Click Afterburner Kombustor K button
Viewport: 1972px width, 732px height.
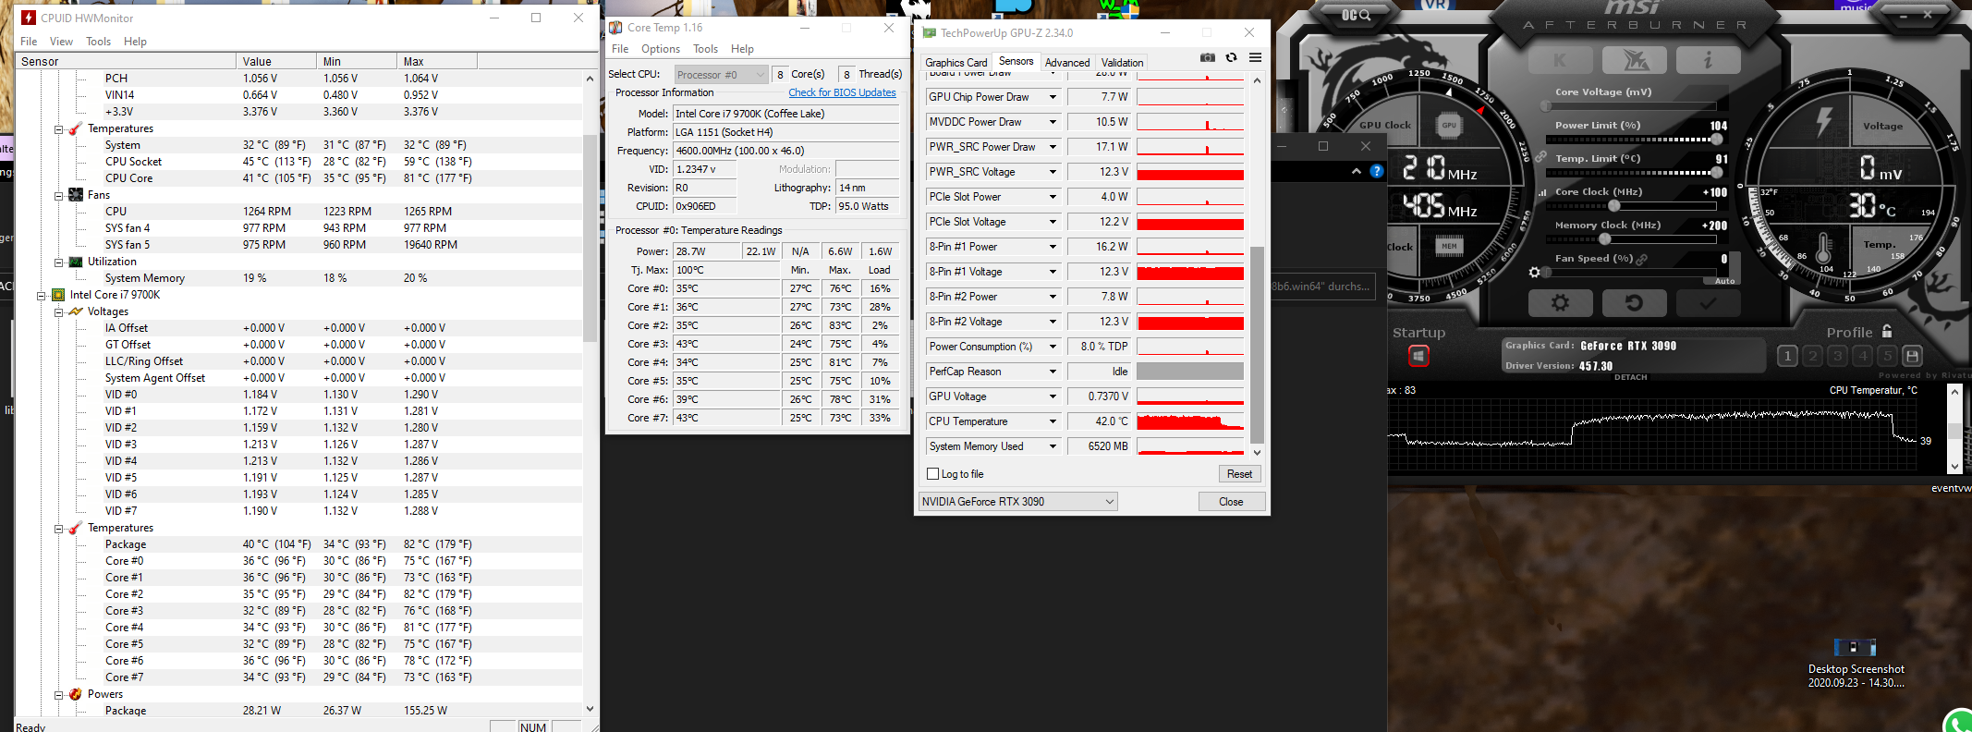(1560, 60)
